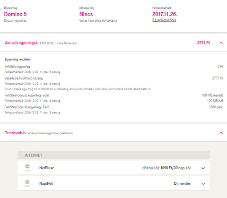The height and width of the screenshot is (198, 227).
Task: Collapse the Testreszabás section chevron
Action: click(x=221, y=133)
